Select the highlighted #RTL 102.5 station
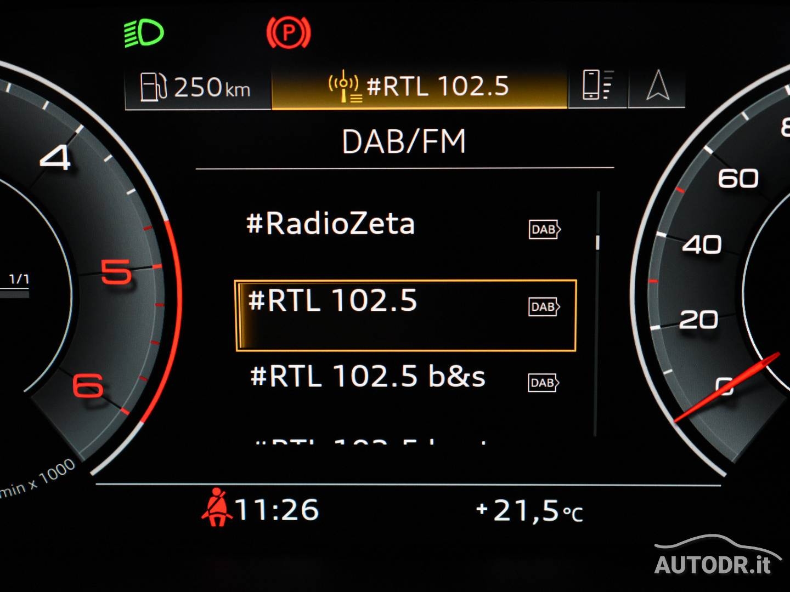The image size is (790, 592). 405,315
